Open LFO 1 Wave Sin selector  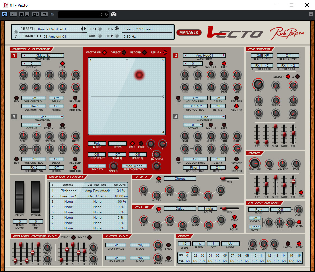[x=116, y=245]
